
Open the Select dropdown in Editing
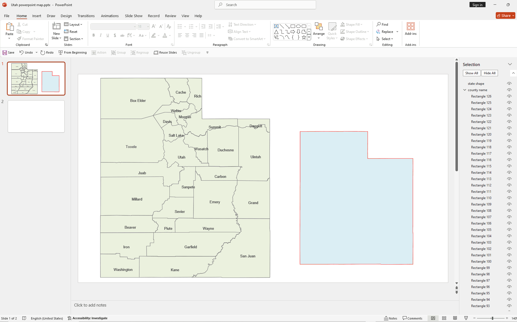point(385,39)
